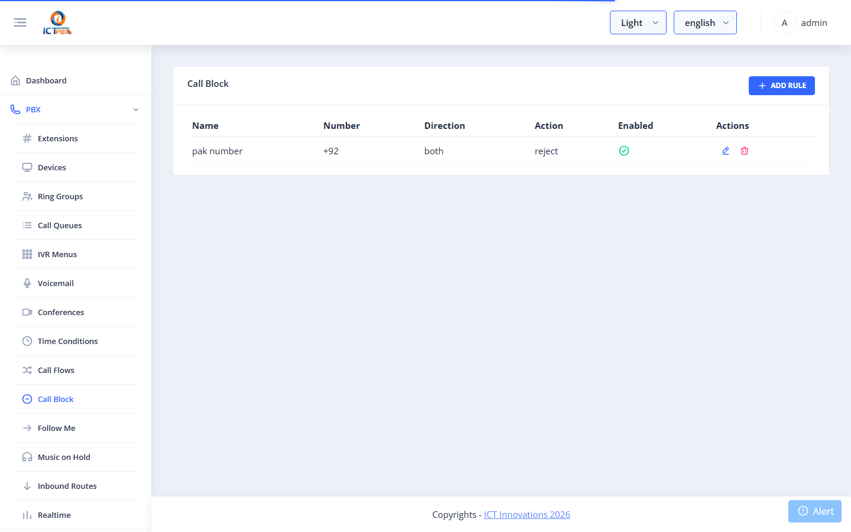Delete the pak number rule via trash icon

click(x=745, y=151)
